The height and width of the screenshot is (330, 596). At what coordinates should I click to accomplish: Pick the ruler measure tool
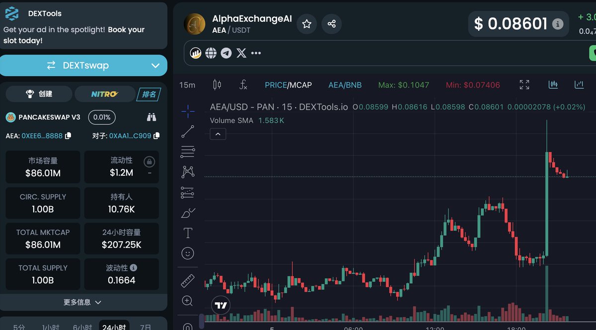tap(188, 281)
